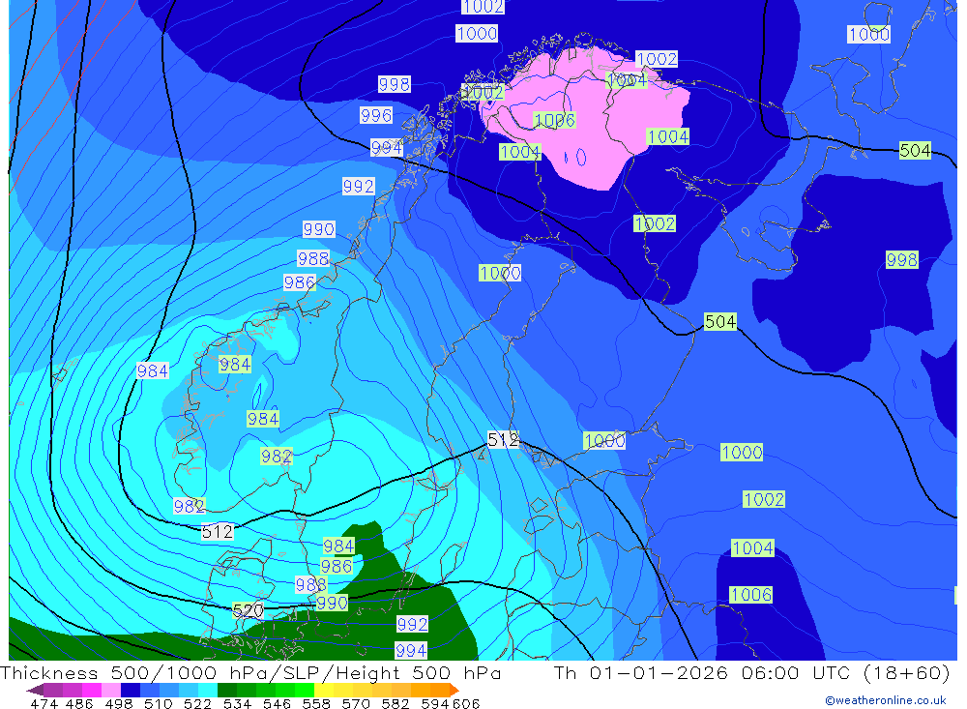Click the dark navy blue legend swatch
The image size is (967, 709).
pos(131,690)
